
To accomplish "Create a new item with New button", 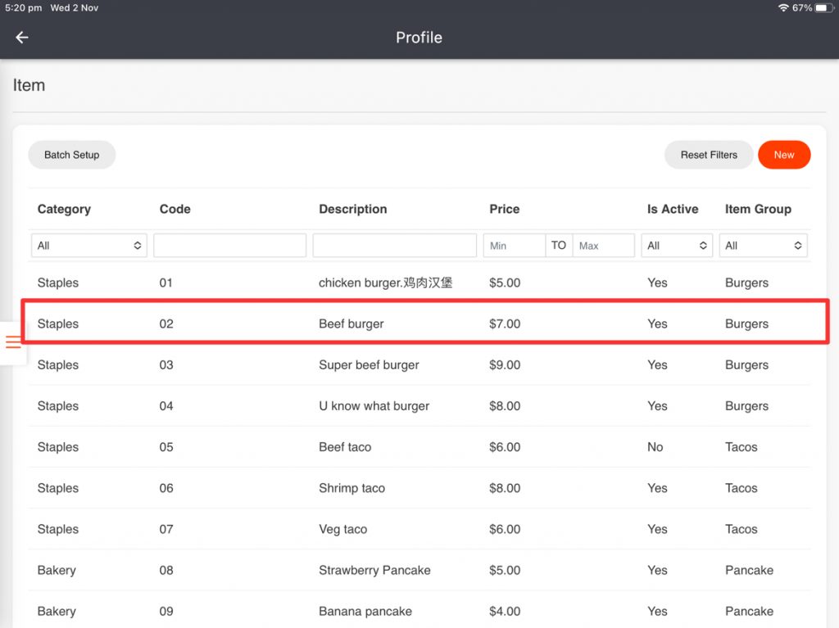I will click(x=783, y=155).
